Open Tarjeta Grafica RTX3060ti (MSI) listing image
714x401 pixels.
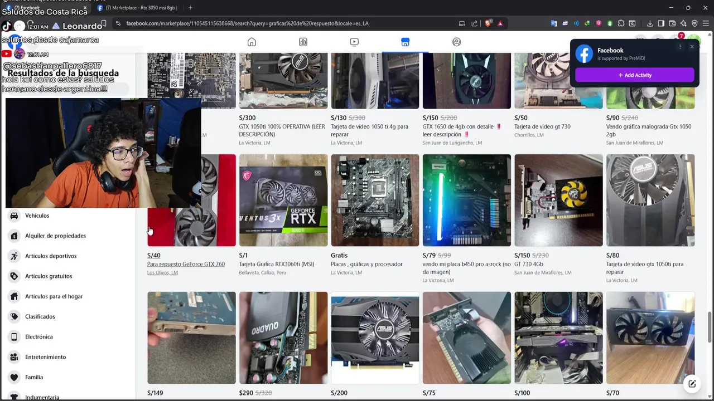point(283,200)
